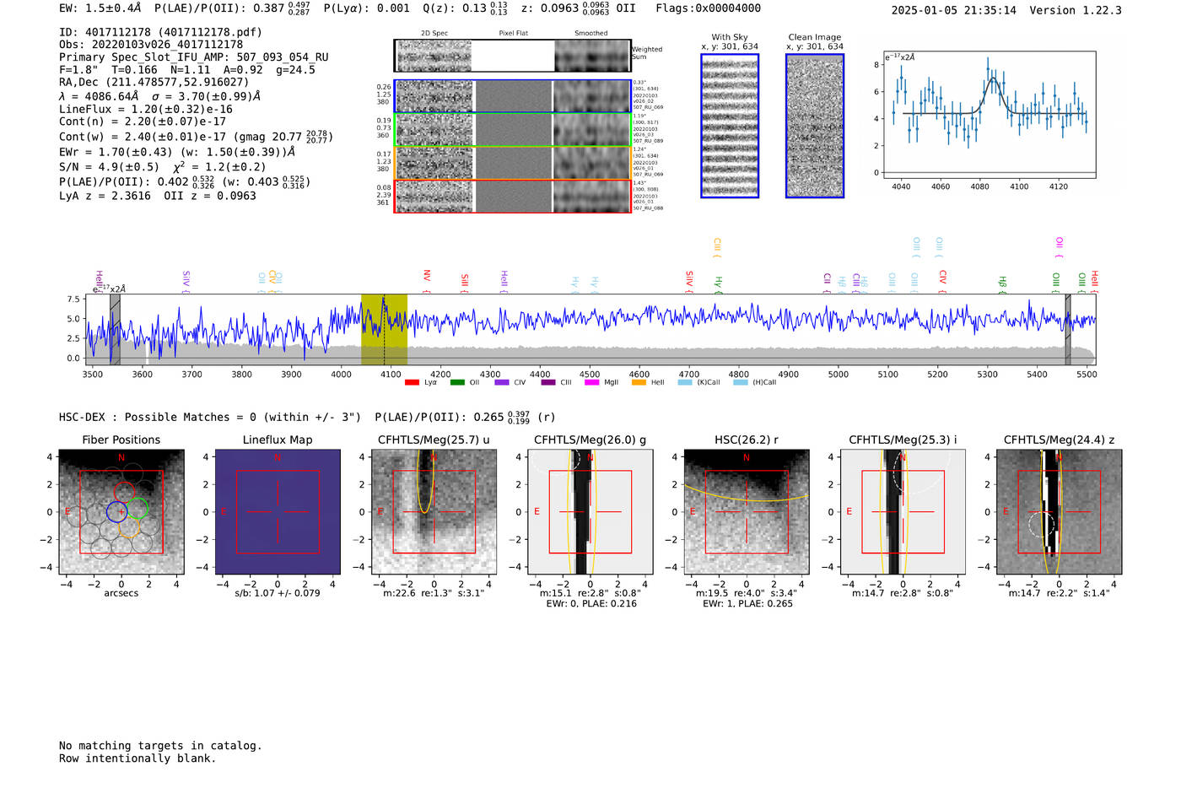Open the CFHTLS/Meg(25.7) u image
The width and height of the screenshot is (1181, 804).
[x=434, y=511]
